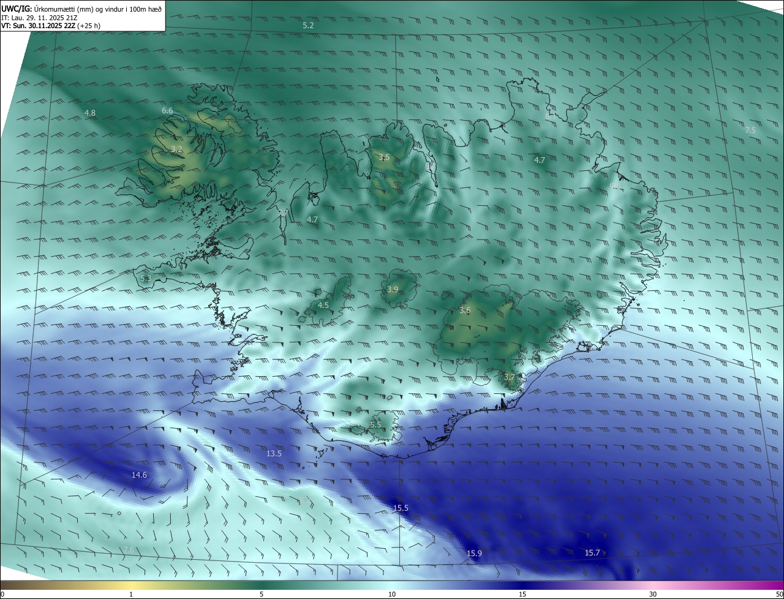Click the 15.9 value label

[474, 554]
